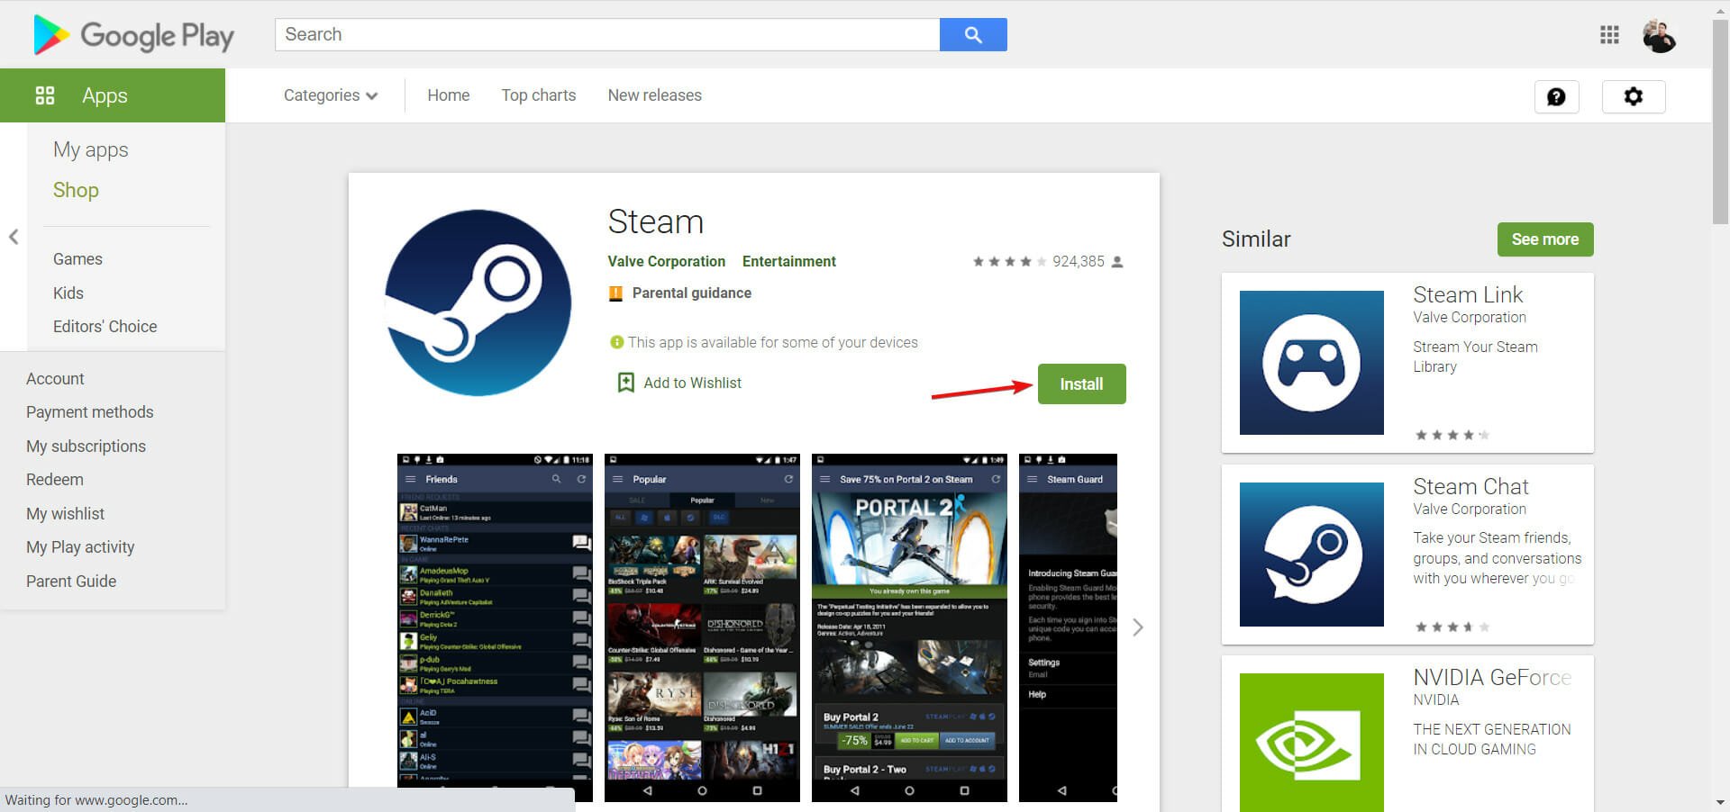
Task: Select the Apps section header
Action: click(x=113, y=95)
